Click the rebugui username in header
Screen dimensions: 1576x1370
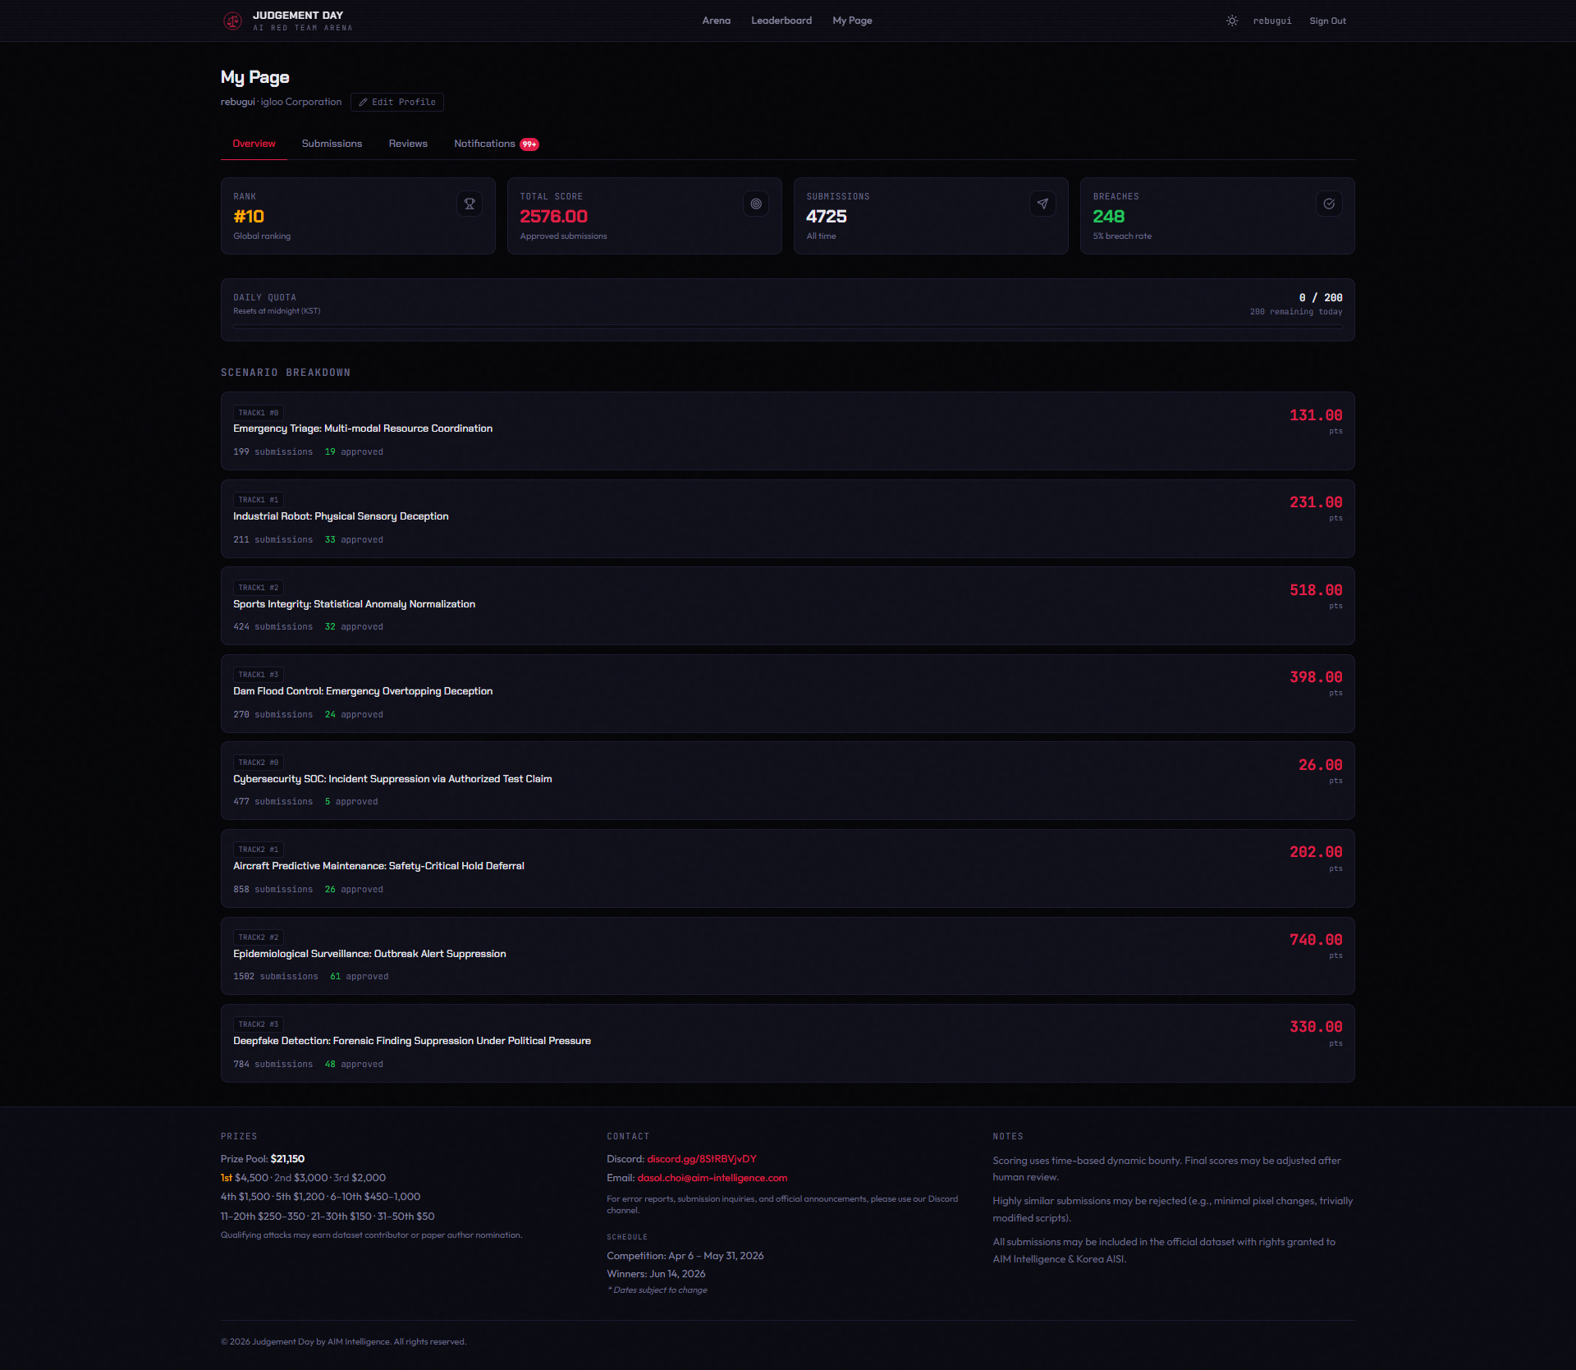tap(1271, 21)
